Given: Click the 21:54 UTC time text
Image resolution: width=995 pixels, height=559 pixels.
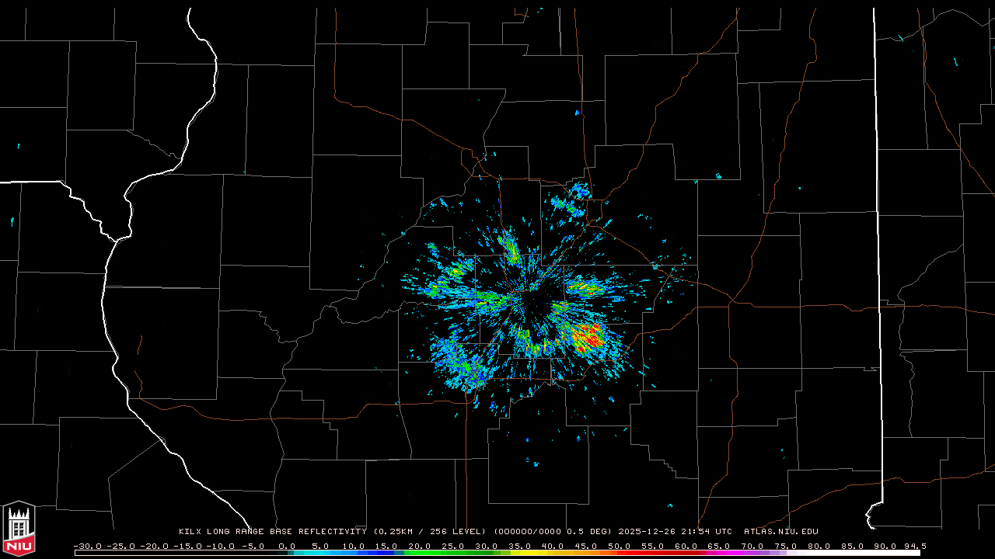Looking at the screenshot, I should [x=707, y=532].
